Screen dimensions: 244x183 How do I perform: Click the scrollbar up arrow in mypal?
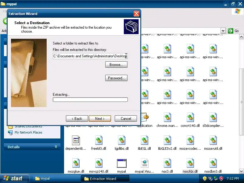[241, 37]
